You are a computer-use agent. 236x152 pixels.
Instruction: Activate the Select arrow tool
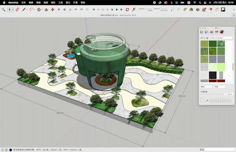[9, 10]
